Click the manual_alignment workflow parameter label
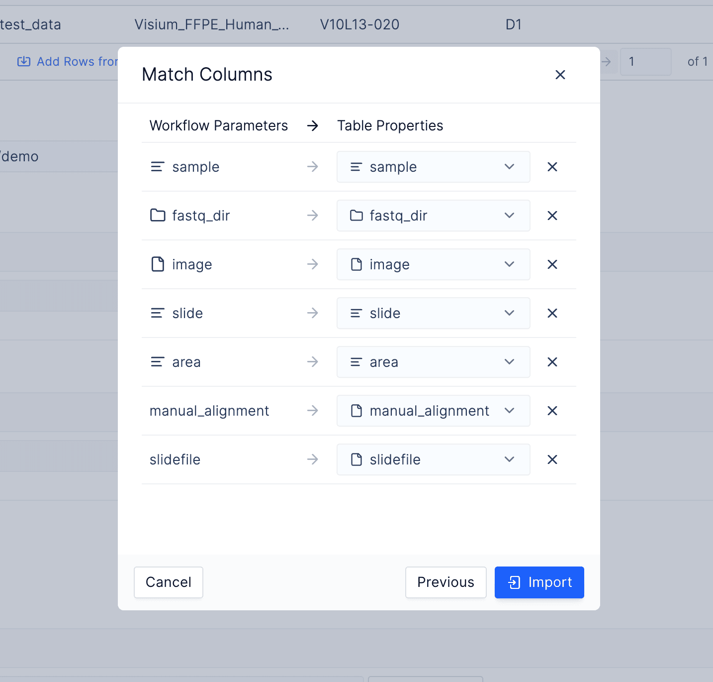 click(209, 411)
